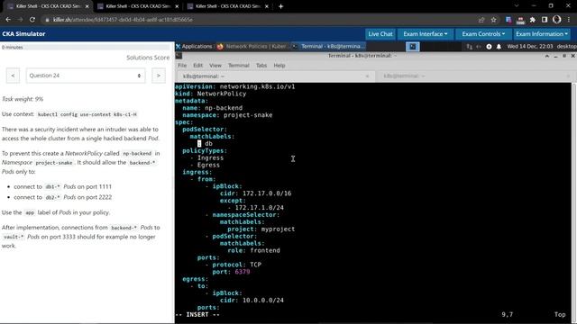This screenshot has height=324, width=577.
Task: Click the browser forward arrow
Action: [x=20, y=20]
